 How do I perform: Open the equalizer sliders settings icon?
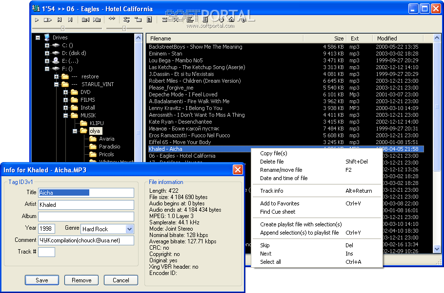(126, 19)
